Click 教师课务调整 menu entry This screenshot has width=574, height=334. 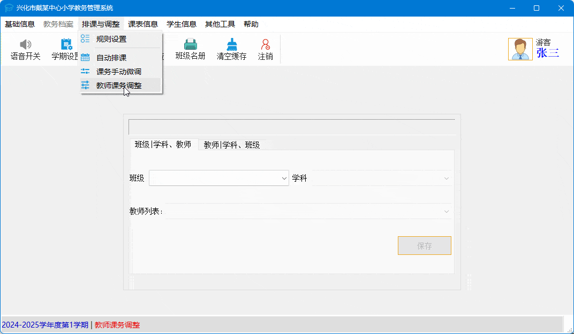point(118,86)
